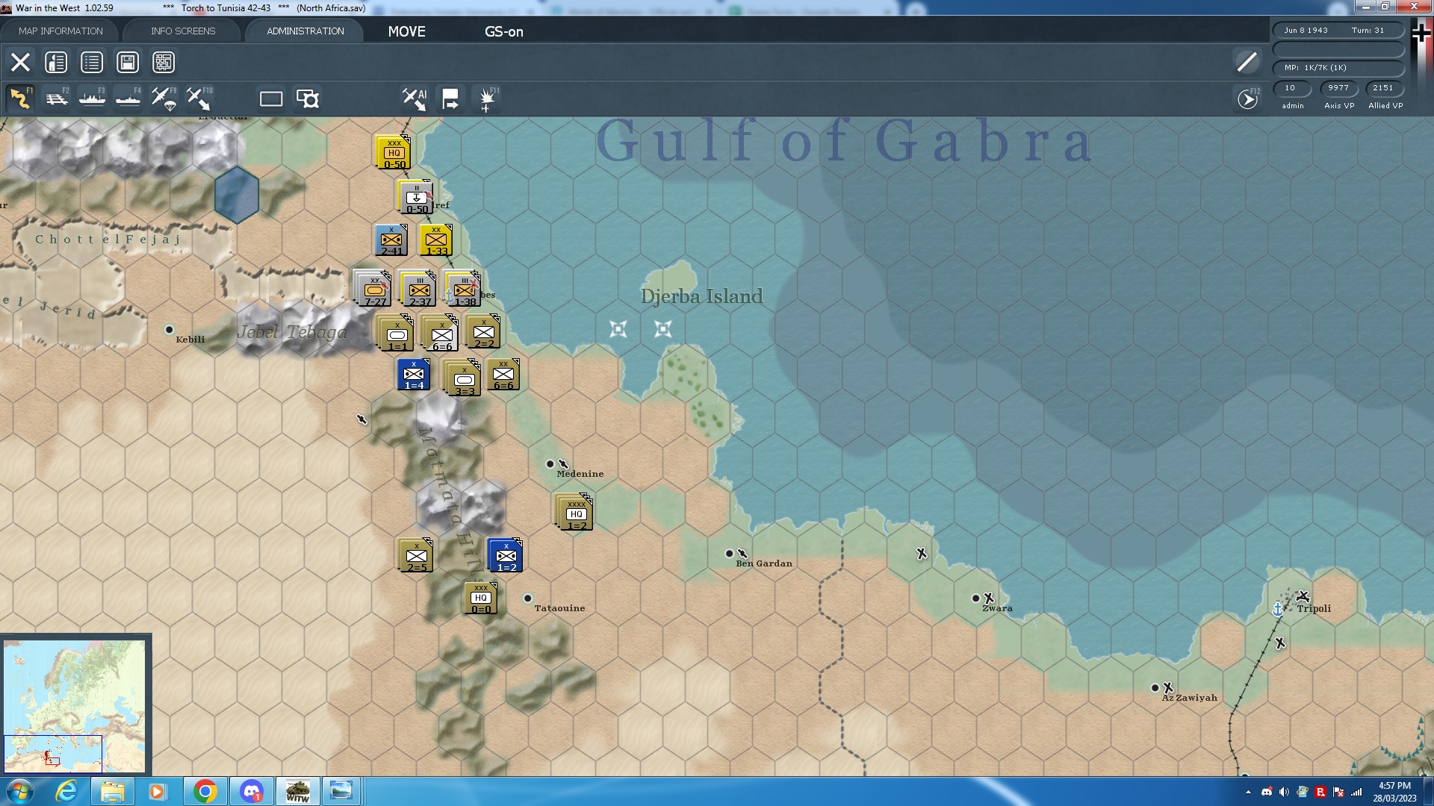
Task: Activate air transport paradrop mode (F9)
Action: [x=164, y=99]
